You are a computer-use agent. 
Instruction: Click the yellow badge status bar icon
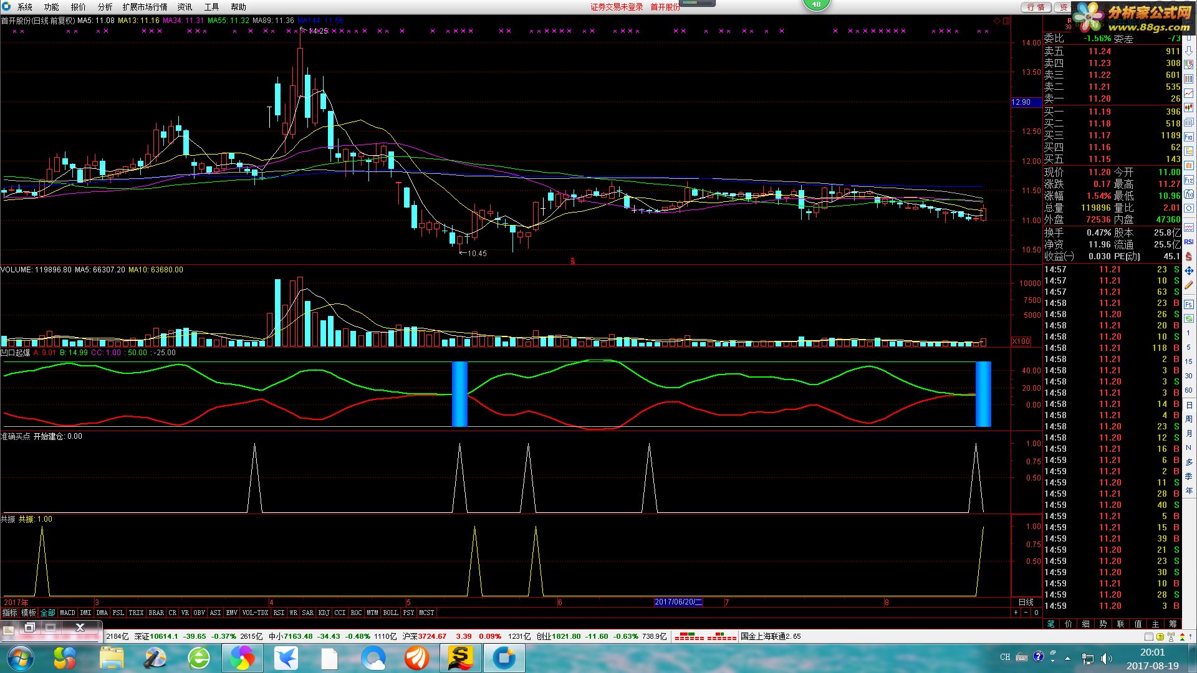1160,637
